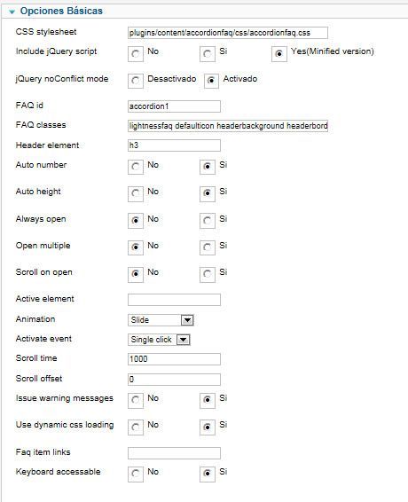Set jQuery noConflict mode to Desactivado
Screen dimensions: 408x502
pyautogui.click(x=136, y=81)
